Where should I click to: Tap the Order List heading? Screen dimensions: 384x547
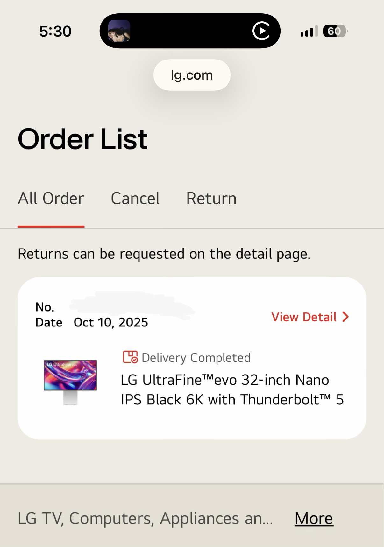82,139
